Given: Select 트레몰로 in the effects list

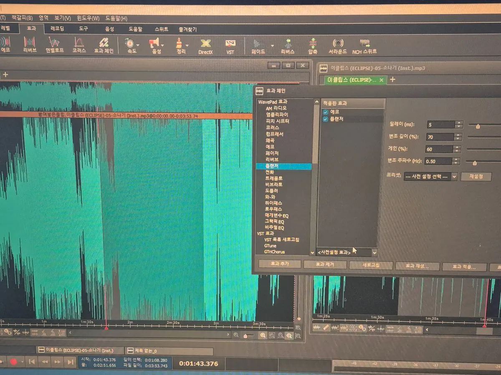Looking at the screenshot, I should pos(274,178).
